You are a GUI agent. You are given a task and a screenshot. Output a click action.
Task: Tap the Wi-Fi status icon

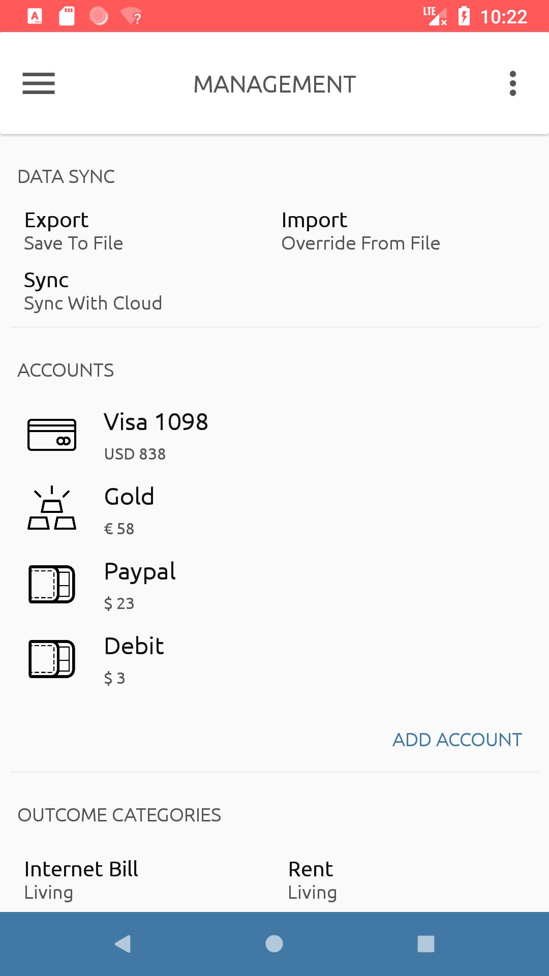point(131,16)
